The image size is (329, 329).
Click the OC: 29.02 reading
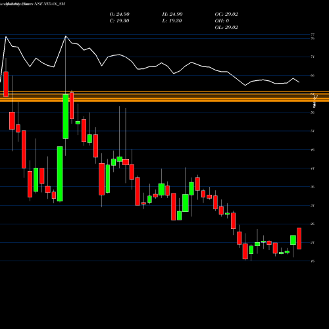[x=226, y=14]
